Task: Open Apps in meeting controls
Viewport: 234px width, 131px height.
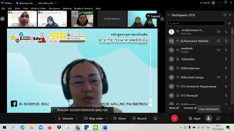Action: click(x=194, y=118)
